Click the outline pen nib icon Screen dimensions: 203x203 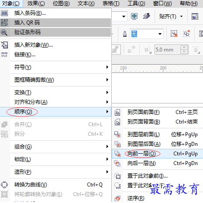(125, 34)
